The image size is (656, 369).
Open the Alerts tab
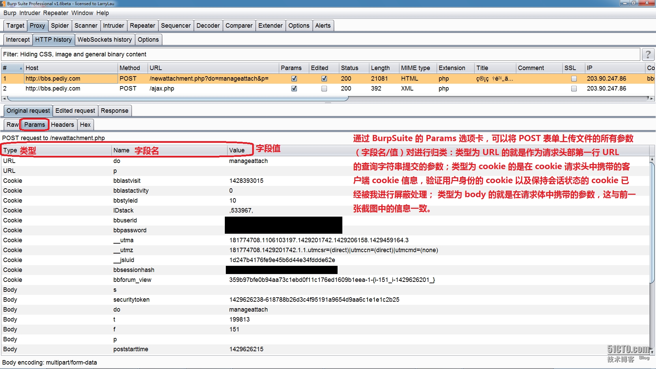pos(323,26)
